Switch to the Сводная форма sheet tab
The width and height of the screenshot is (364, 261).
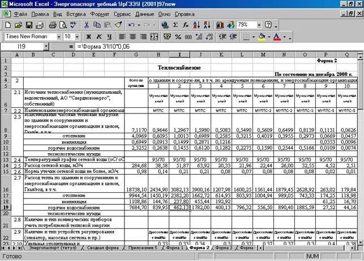click(102, 248)
